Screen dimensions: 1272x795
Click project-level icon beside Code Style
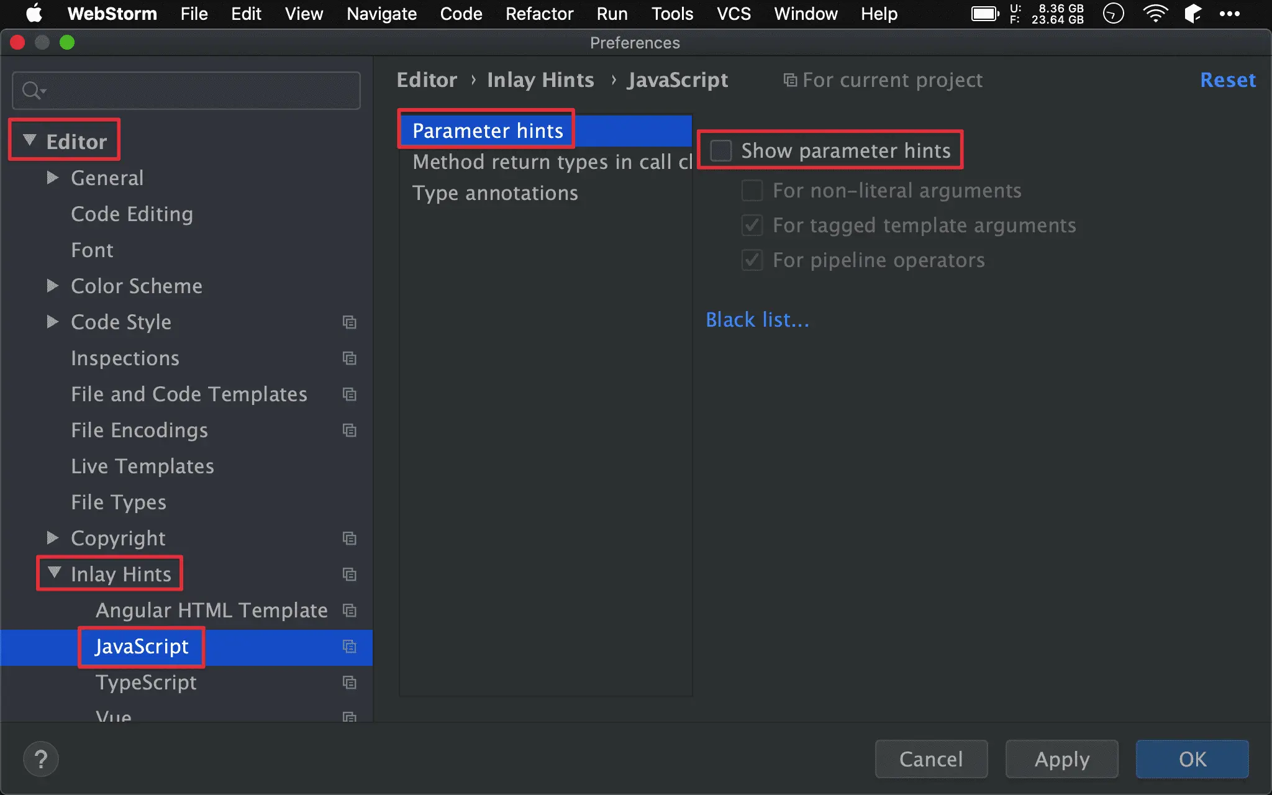[x=349, y=322]
